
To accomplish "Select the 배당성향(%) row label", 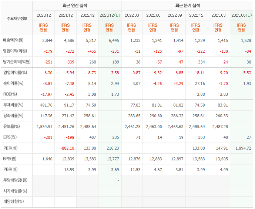I will coord(13,202).
